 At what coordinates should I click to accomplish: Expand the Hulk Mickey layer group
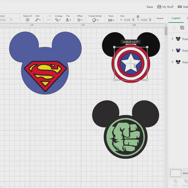pyautogui.click(x=172, y=39)
